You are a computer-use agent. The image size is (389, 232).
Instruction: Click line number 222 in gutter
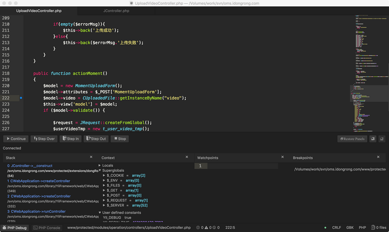(x=6, y=98)
